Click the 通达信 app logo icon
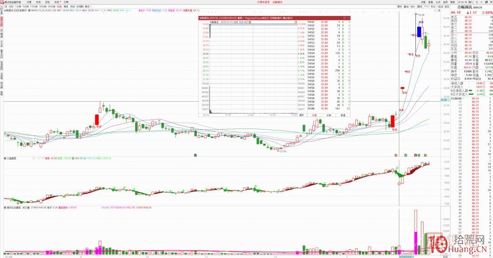The height and width of the screenshot is (258, 493). (x=2, y=2)
